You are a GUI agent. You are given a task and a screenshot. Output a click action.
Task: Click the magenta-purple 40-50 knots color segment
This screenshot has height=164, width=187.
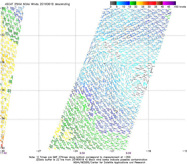pyautogui.click(x=169, y=3)
